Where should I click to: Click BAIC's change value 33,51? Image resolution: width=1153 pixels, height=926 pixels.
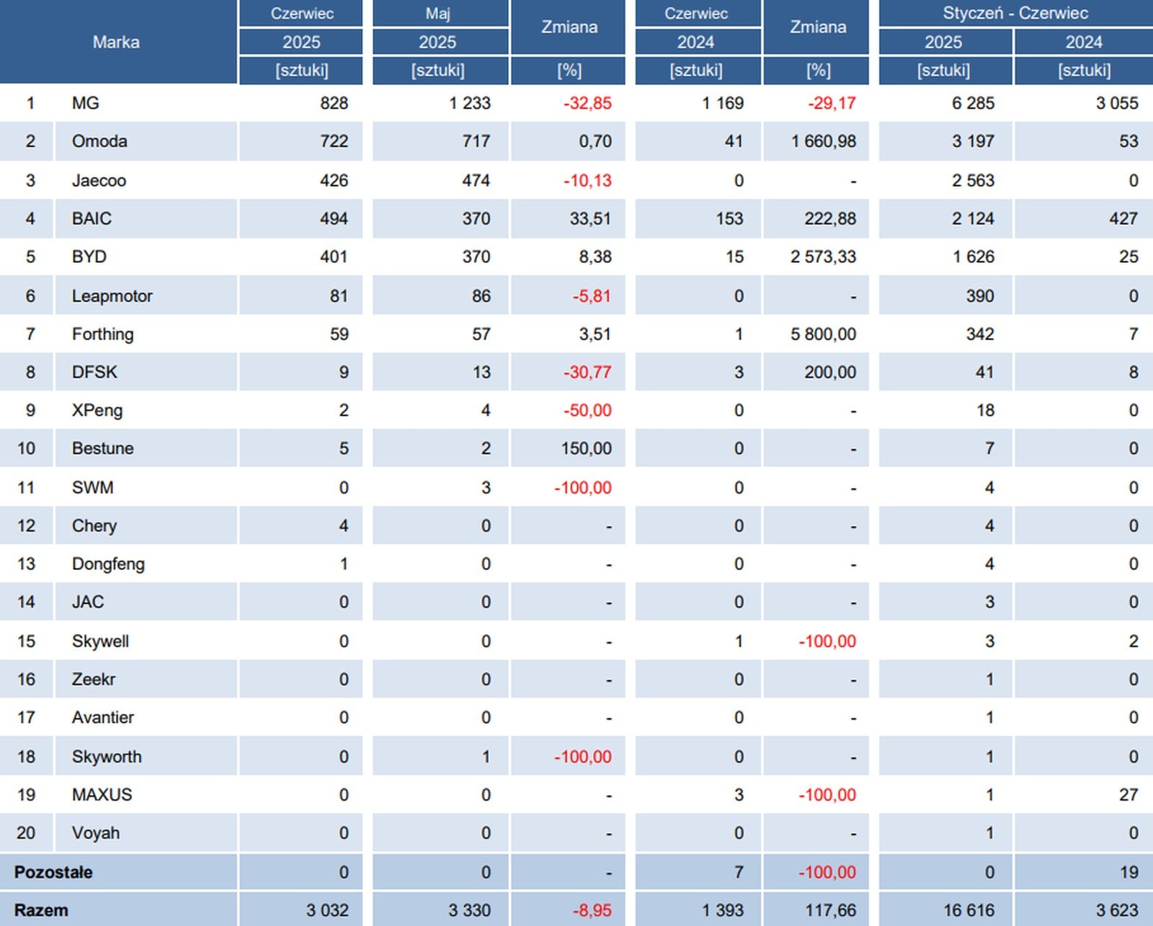590,218
